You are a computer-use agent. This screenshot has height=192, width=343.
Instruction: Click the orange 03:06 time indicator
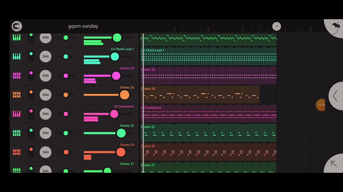(321, 105)
